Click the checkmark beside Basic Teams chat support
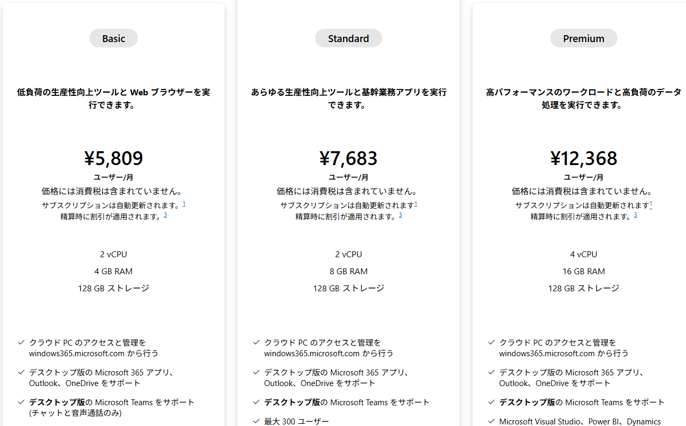 click(21, 402)
